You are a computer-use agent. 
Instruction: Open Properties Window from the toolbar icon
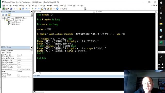[48, 9]
